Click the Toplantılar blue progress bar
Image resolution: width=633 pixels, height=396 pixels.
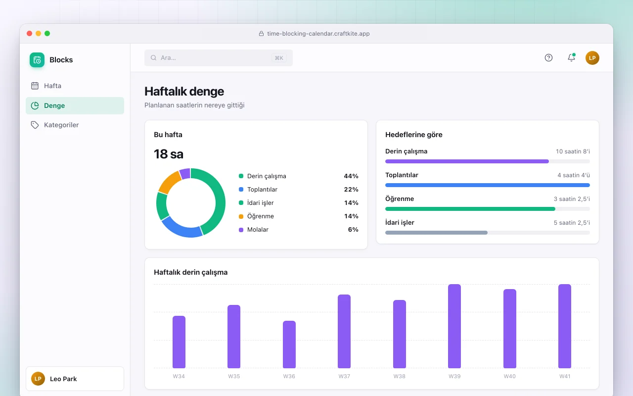[487, 185]
